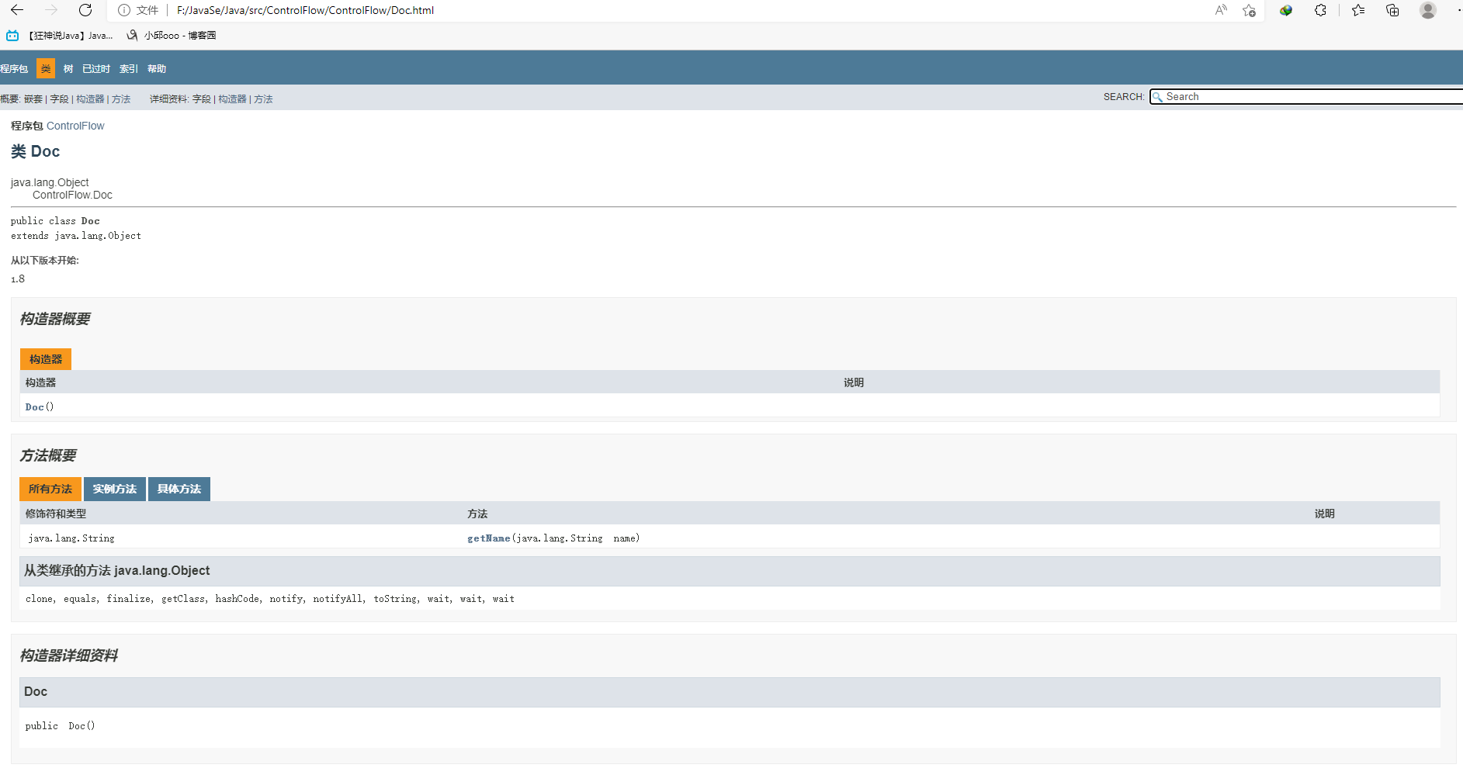Click the browser forward arrow
Screen dimensions: 1463x768
click(x=51, y=10)
